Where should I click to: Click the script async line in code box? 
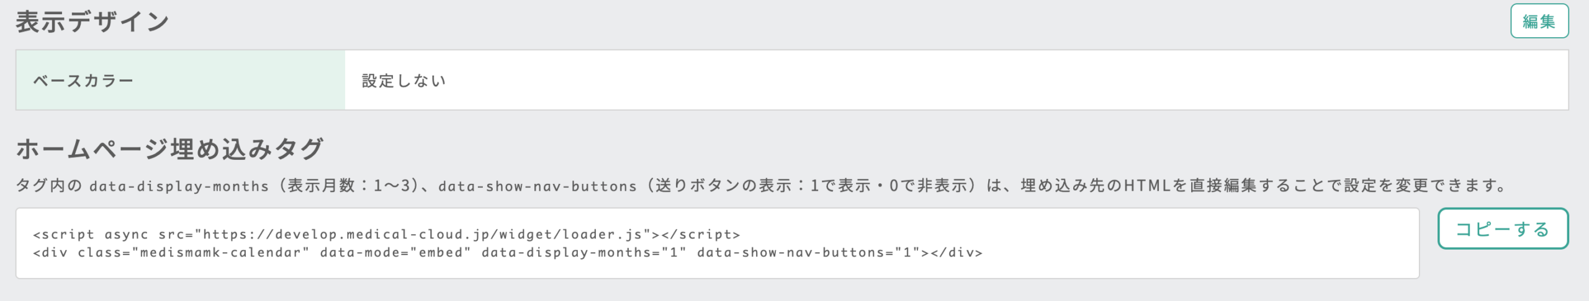[x=387, y=235]
